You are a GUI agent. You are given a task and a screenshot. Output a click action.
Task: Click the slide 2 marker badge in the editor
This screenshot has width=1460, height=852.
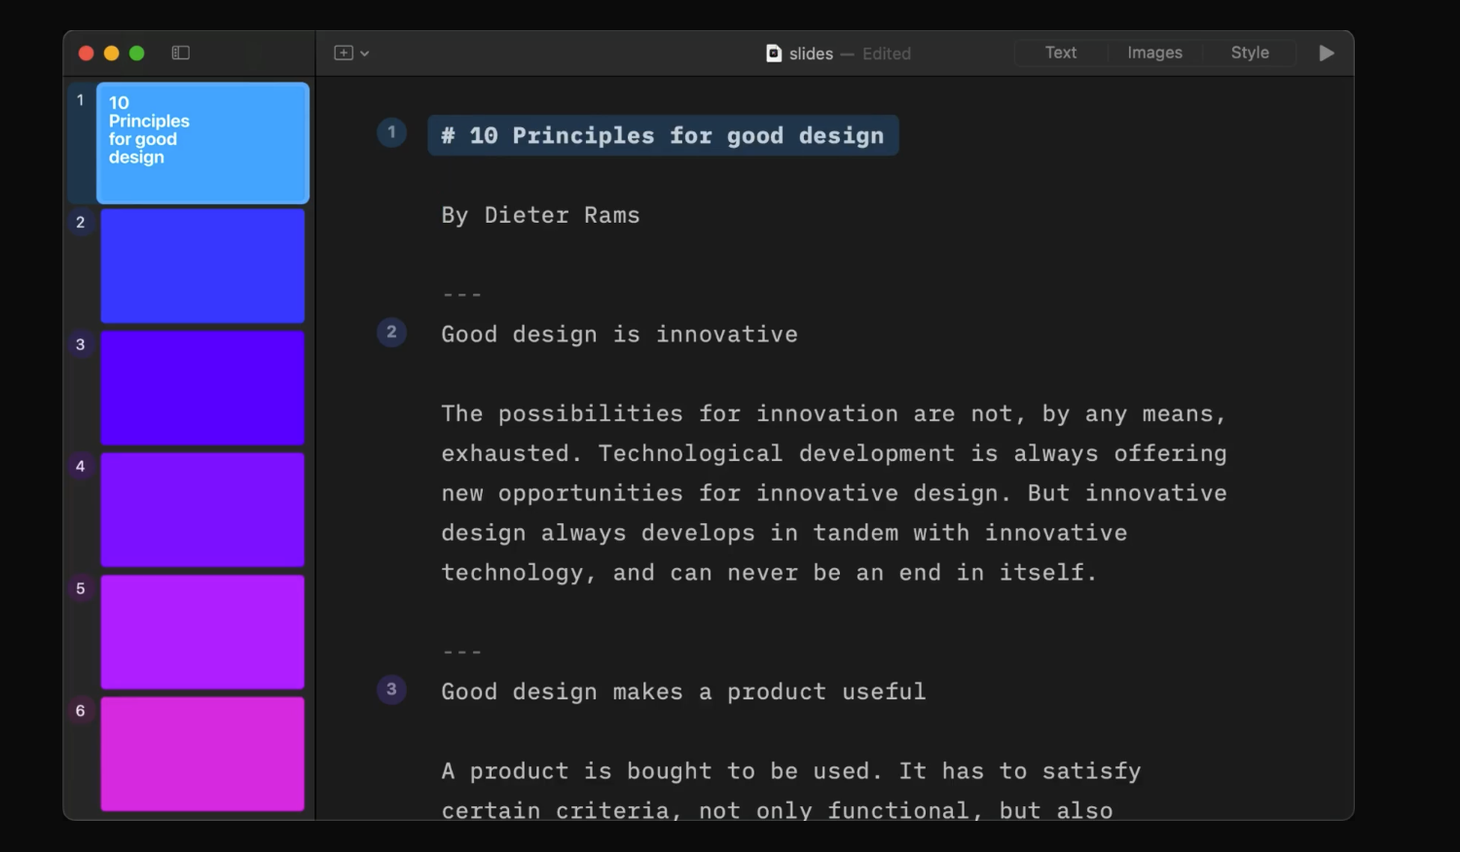[391, 332]
